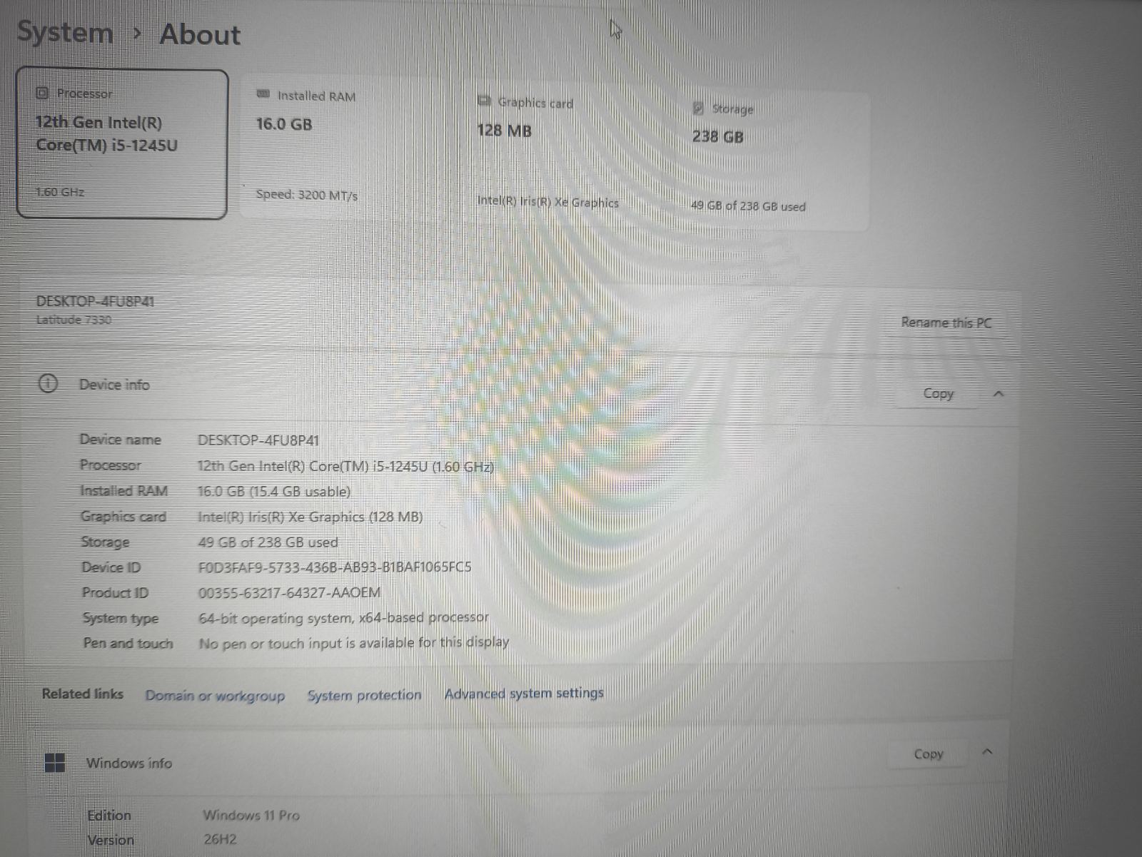Click the Processor chip icon
The image size is (1142, 857).
(42, 93)
